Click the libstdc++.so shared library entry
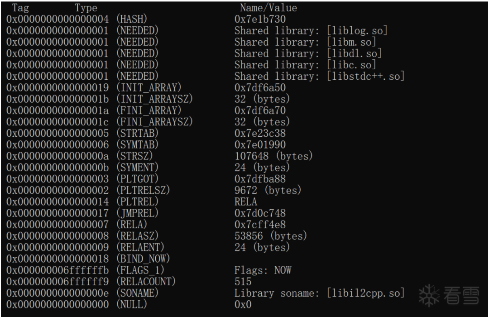The image size is (489, 317). coord(320,76)
